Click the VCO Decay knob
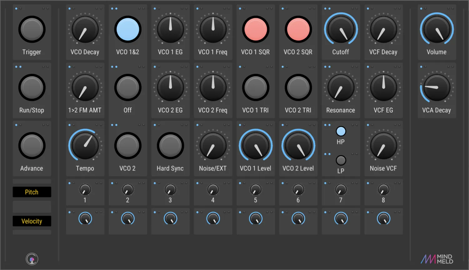Screen dimensions: 469x270 85,29
